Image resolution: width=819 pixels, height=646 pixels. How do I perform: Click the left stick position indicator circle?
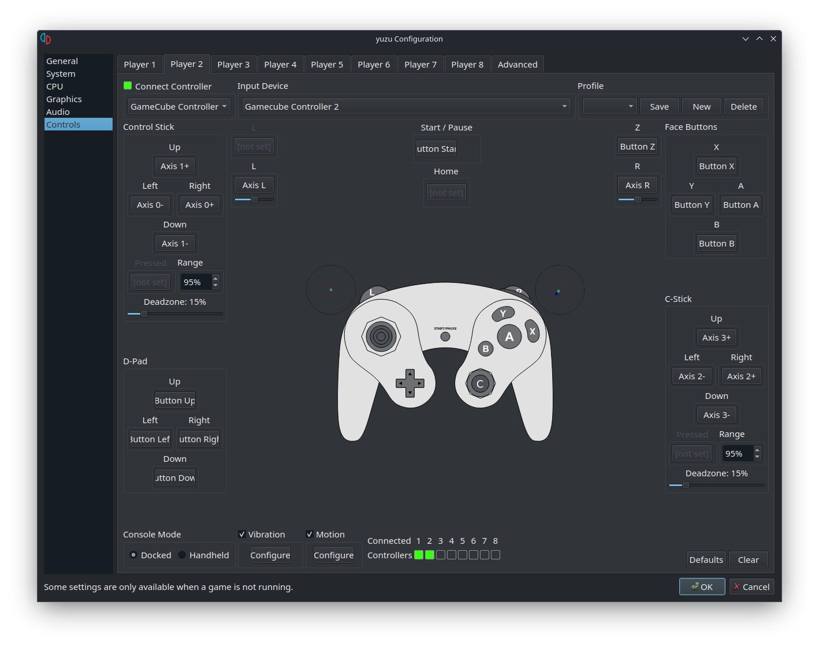tap(331, 290)
